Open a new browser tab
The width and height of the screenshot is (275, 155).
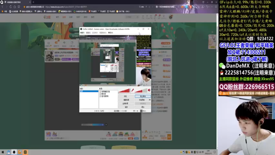point(33,2)
